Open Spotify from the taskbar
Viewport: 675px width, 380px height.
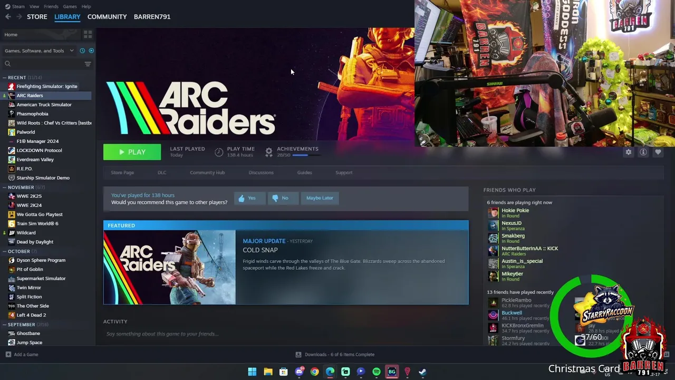[377, 372]
